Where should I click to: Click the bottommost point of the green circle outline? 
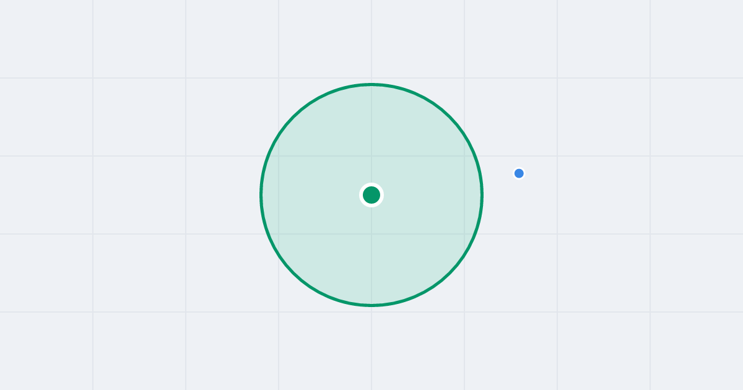click(371, 305)
